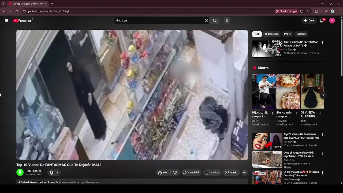The image size is (343, 193).
Task: Clear the search text with X icon
Action: click(206, 21)
